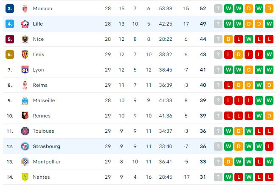Click Toulouse team name
Screen dimensions: 276x186
click(43, 131)
